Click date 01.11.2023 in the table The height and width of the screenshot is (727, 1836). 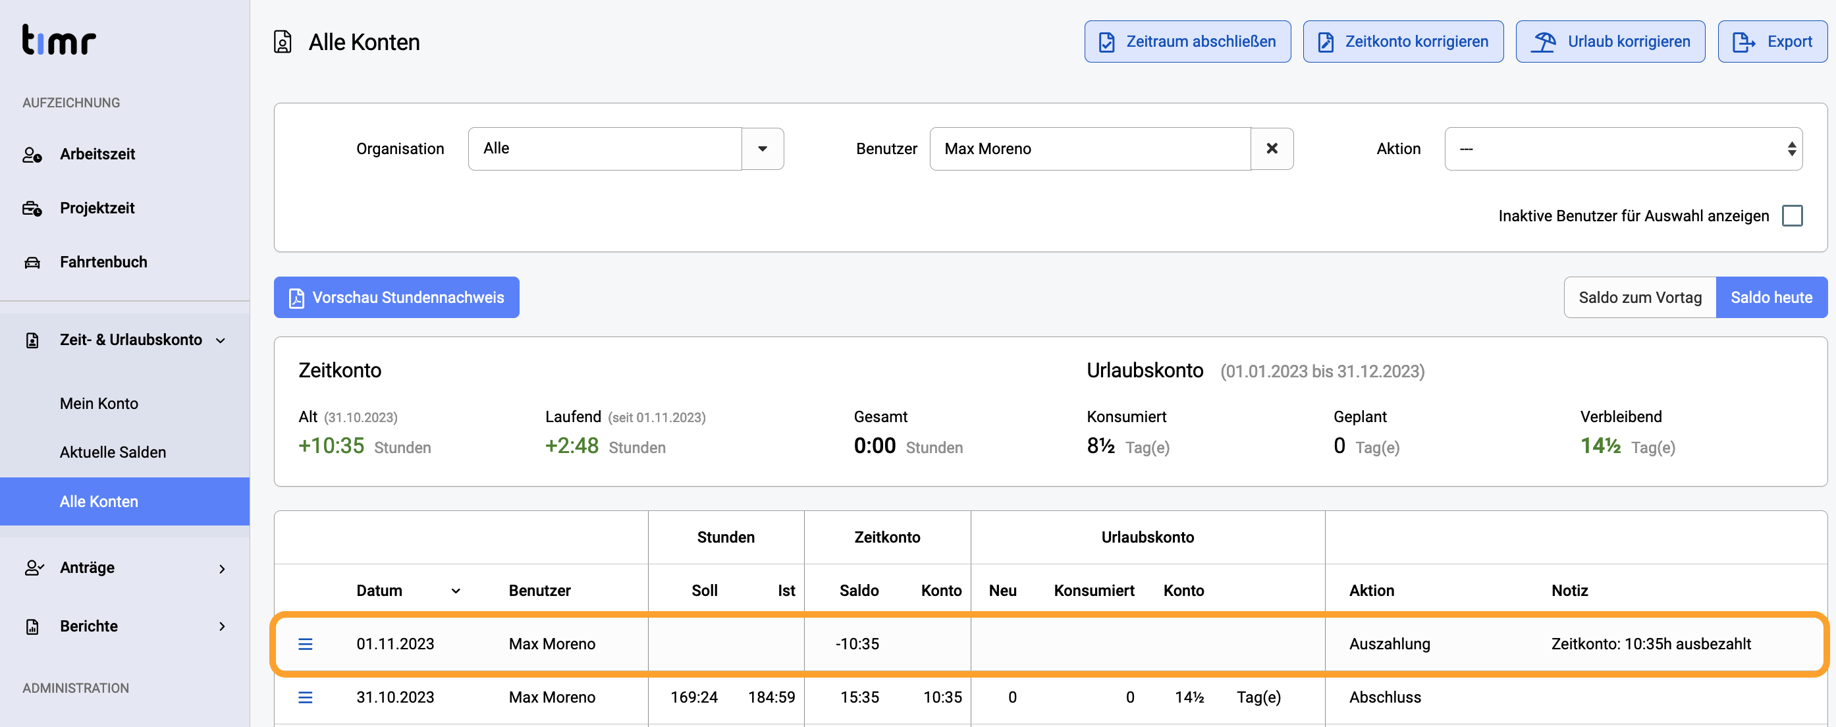tap(395, 644)
